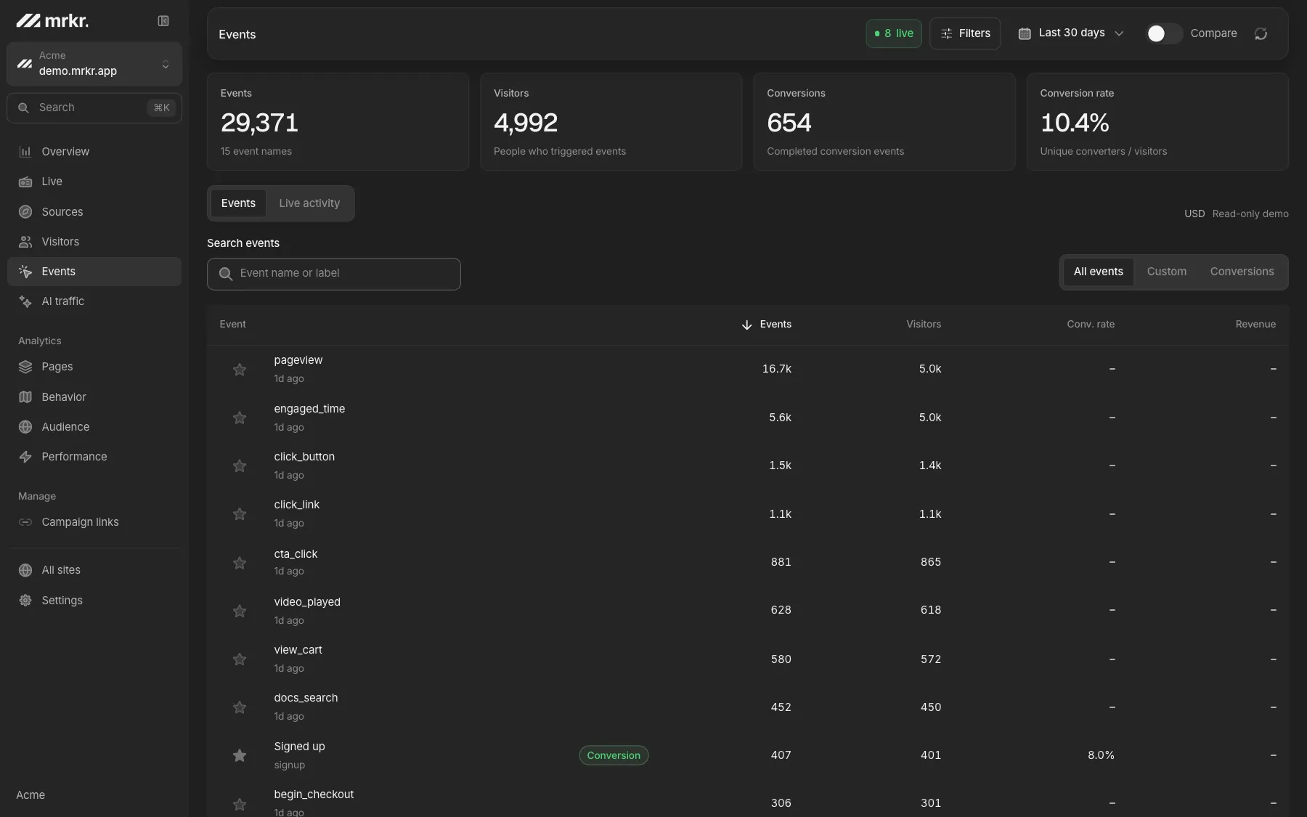Image resolution: width=1307 pixels, height=817 pixels.
Task: Star the view_cart event
Action: pos(240,659)
